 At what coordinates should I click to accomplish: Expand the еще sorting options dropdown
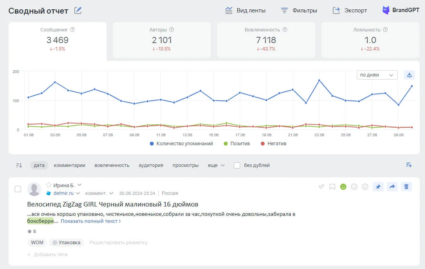coord(216,165)
